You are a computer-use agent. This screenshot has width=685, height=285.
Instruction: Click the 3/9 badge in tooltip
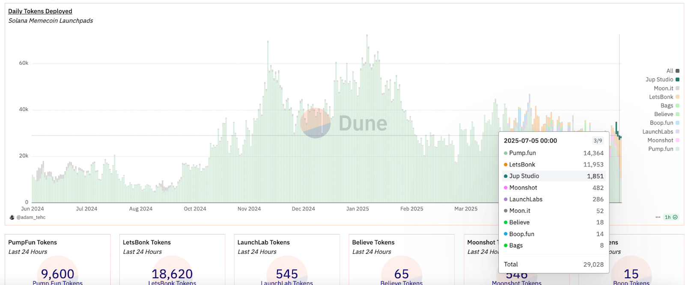click(x=598, y=141)
